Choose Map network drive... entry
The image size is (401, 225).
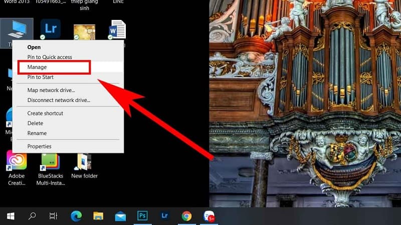[x=51, y=90]
